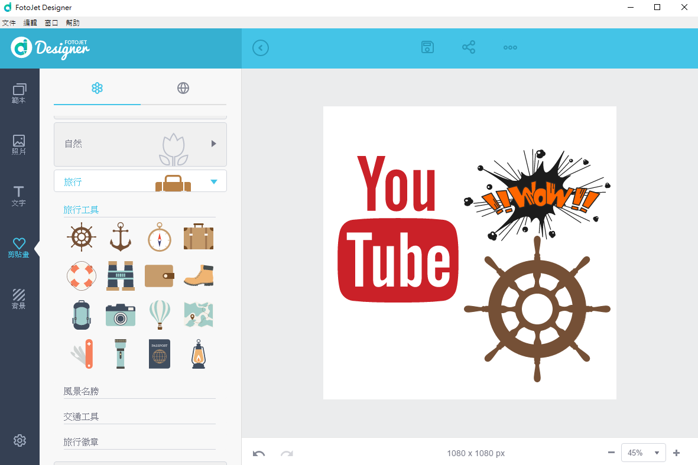
Task: Click the save icon in top toolbar
Action: (x=427, y=47)
